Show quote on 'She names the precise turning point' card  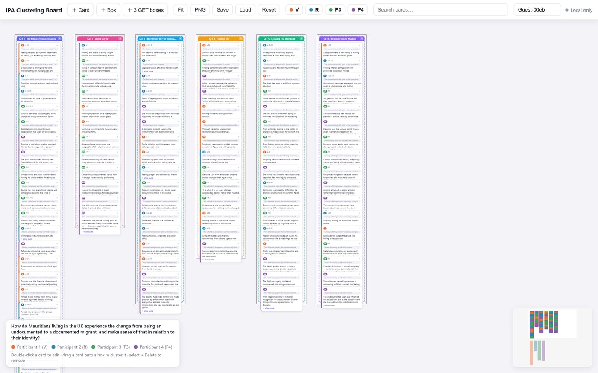(x=87, y=232)
